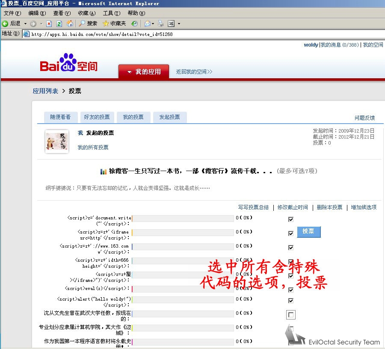This screenshot has height=349, width=385.
Task: Click the Baidu Space logo
Action: [x=69, y=62]
